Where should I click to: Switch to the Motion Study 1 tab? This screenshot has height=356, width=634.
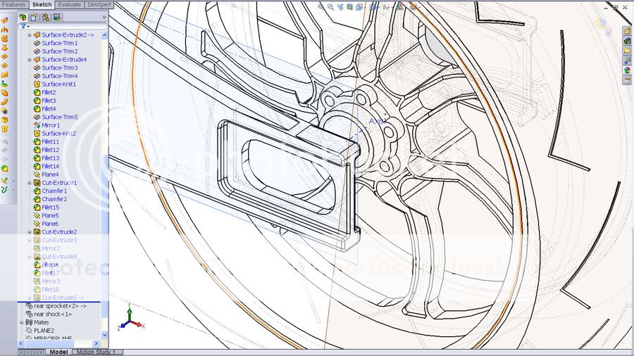pyautogui.click(x=96, y=352)
